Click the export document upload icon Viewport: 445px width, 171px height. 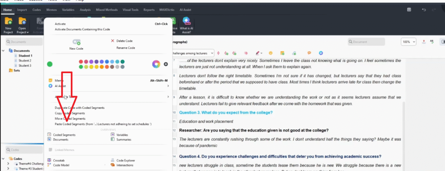click(x=424, y=42)
